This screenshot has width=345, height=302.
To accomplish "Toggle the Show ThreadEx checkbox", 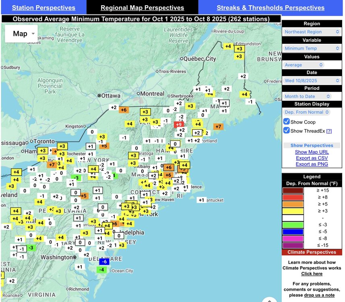I will tap(287, 130).
